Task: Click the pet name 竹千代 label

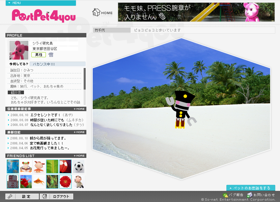Action: click(112, 30)
